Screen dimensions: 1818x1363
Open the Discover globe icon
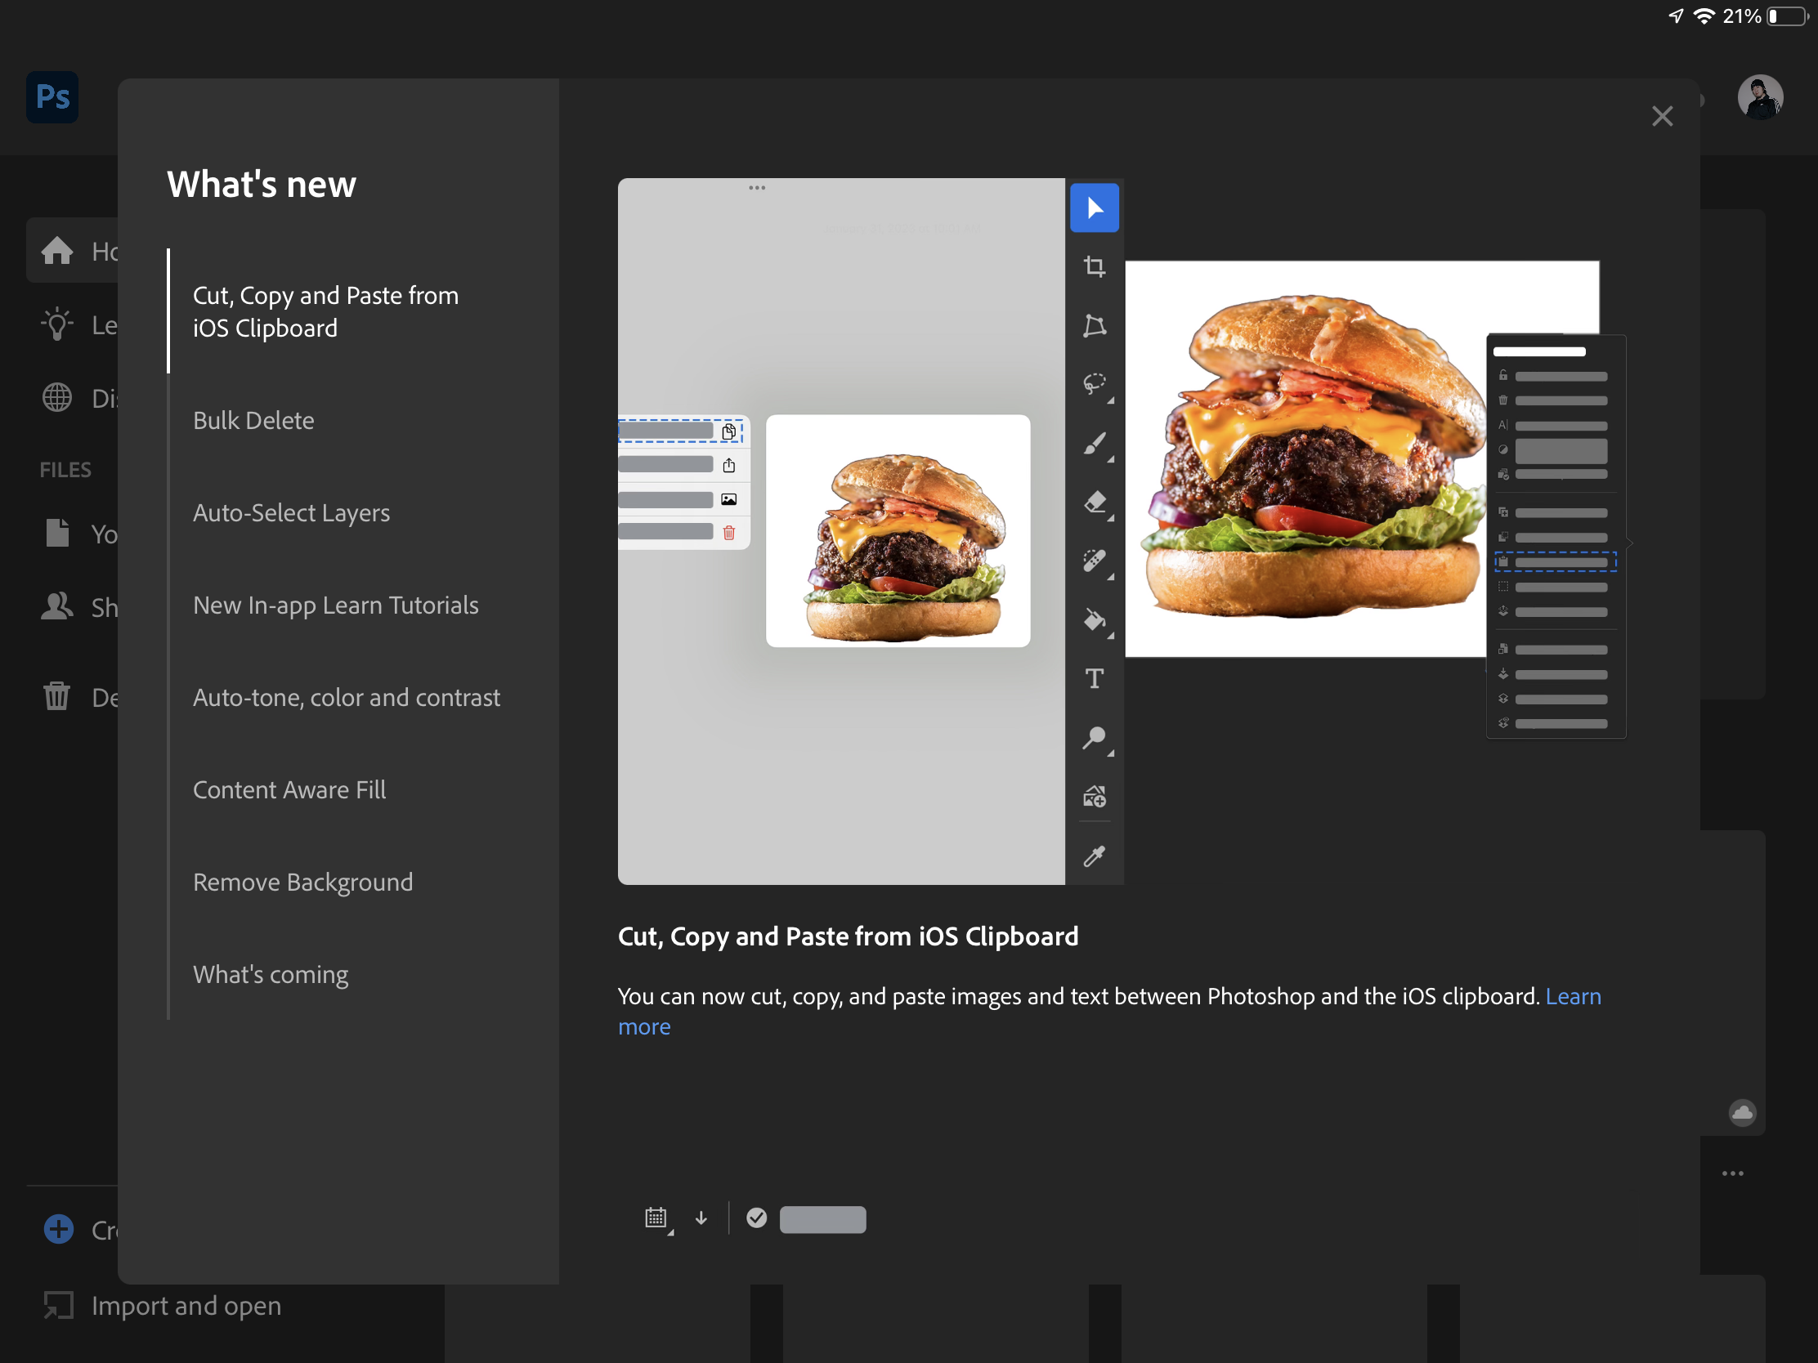57,398
